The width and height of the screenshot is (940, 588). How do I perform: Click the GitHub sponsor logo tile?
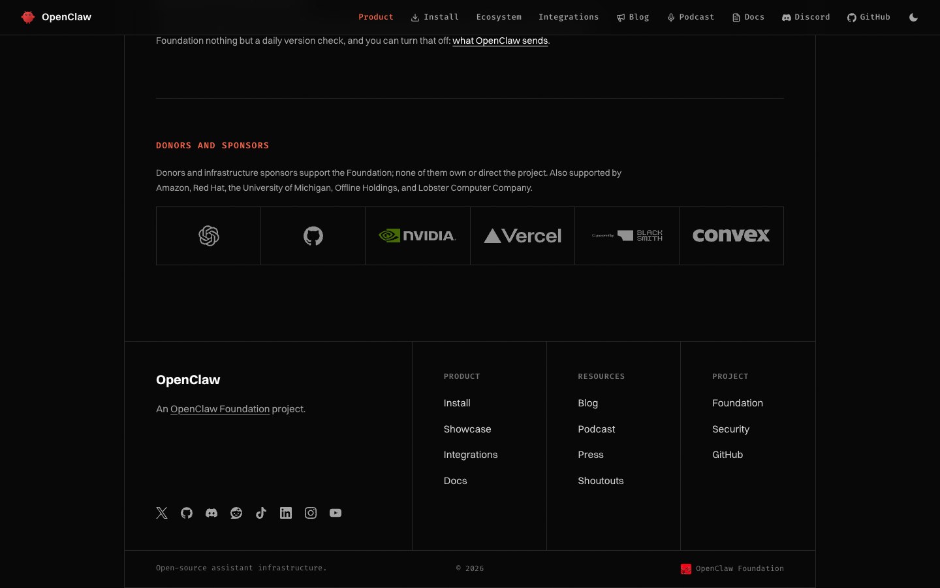[x=313, y=236]
